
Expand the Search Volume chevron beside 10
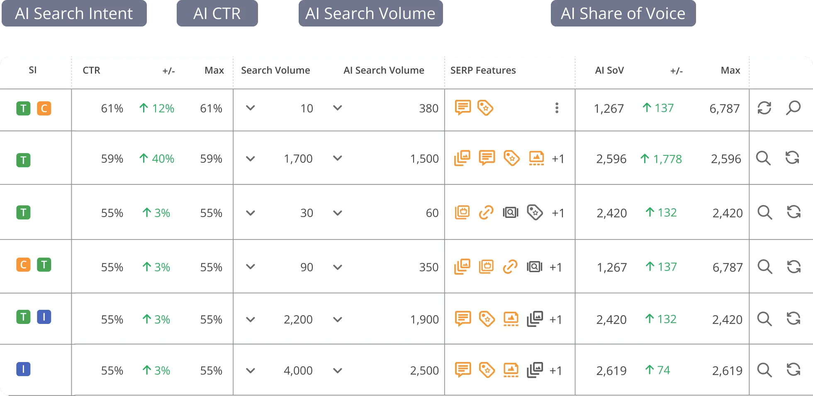[250, 108]
